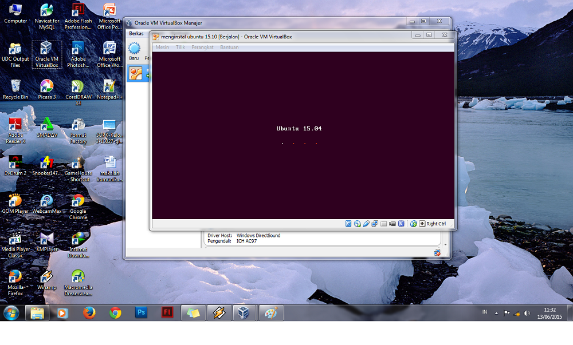This screenshot has height=345, width=573.
Task: Select the Adobe Reader X desktop icon
Action: click(x=15, y=131)
